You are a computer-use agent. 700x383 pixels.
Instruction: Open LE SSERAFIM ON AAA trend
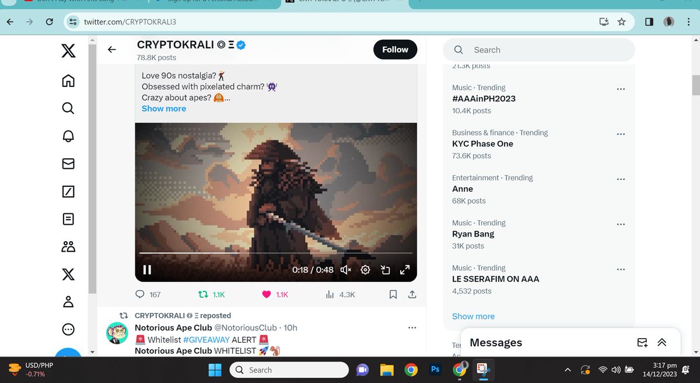click(x=496, y=279)
